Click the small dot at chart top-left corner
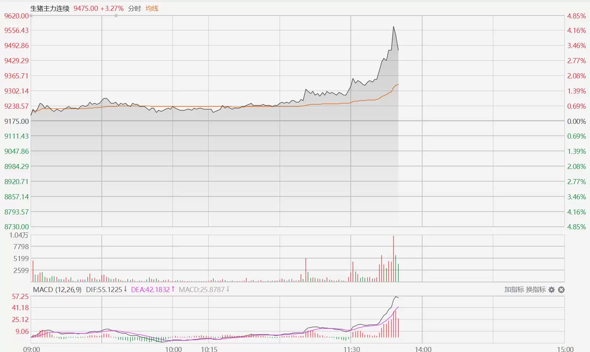Image resolution: width=590 pixels, height=352 pixels. click(31, 16)
